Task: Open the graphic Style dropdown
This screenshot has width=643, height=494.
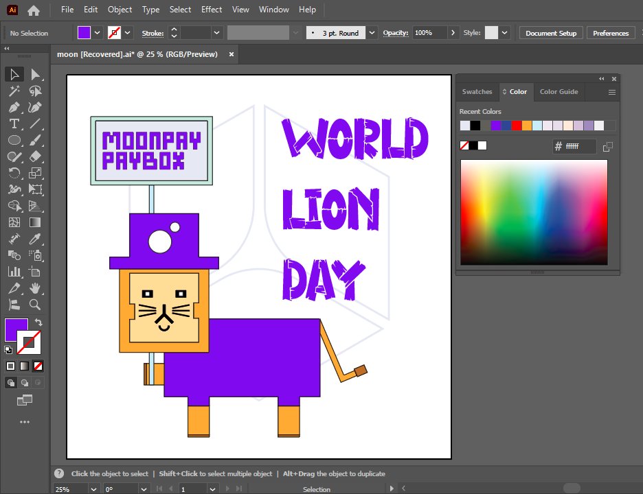Action: 504,33
